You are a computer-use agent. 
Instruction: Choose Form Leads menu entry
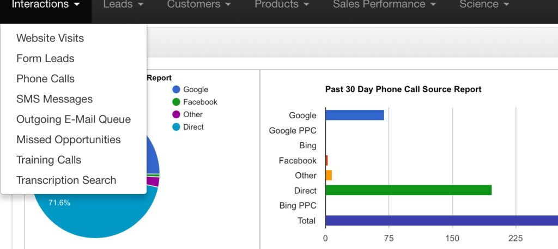click(x=45, y=58)
